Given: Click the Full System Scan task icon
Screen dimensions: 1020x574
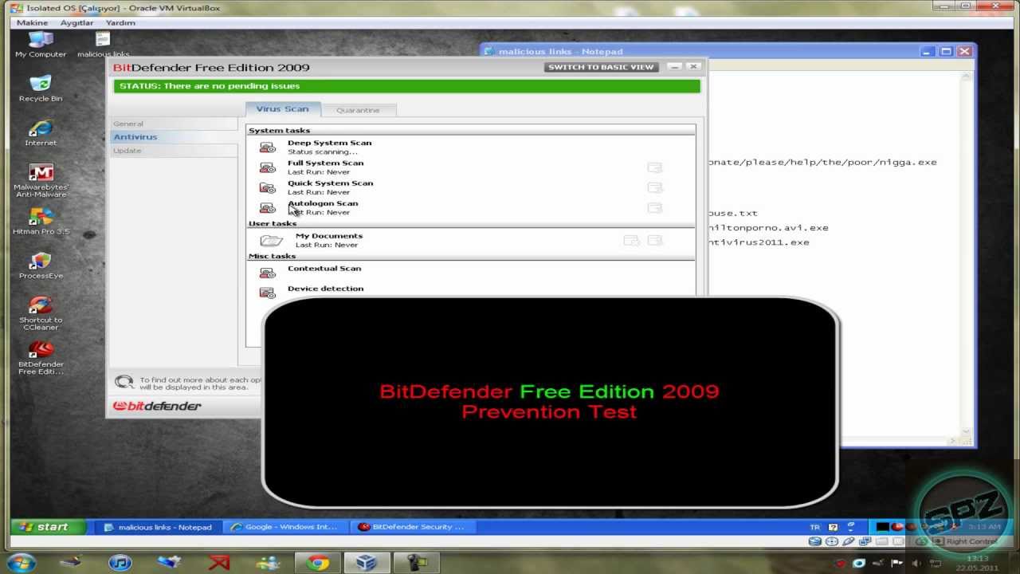Looking at the screenshot, I should (268, 167).
